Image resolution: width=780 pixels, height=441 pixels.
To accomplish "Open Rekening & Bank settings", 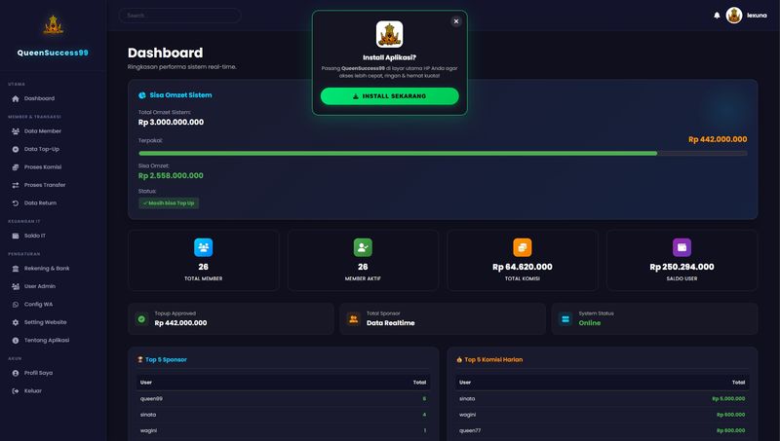I will tap(47, 268).
